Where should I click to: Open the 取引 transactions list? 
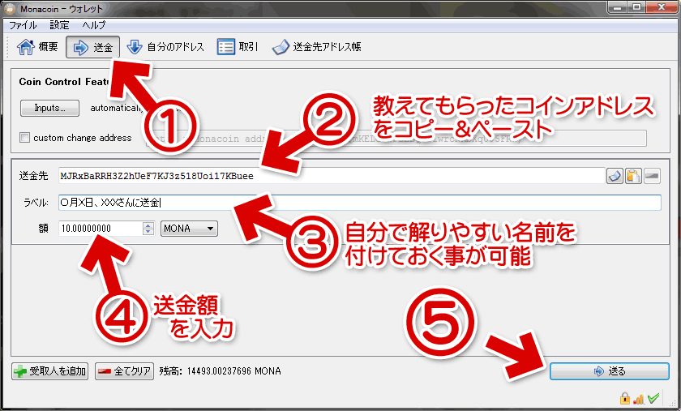point(238,47)
